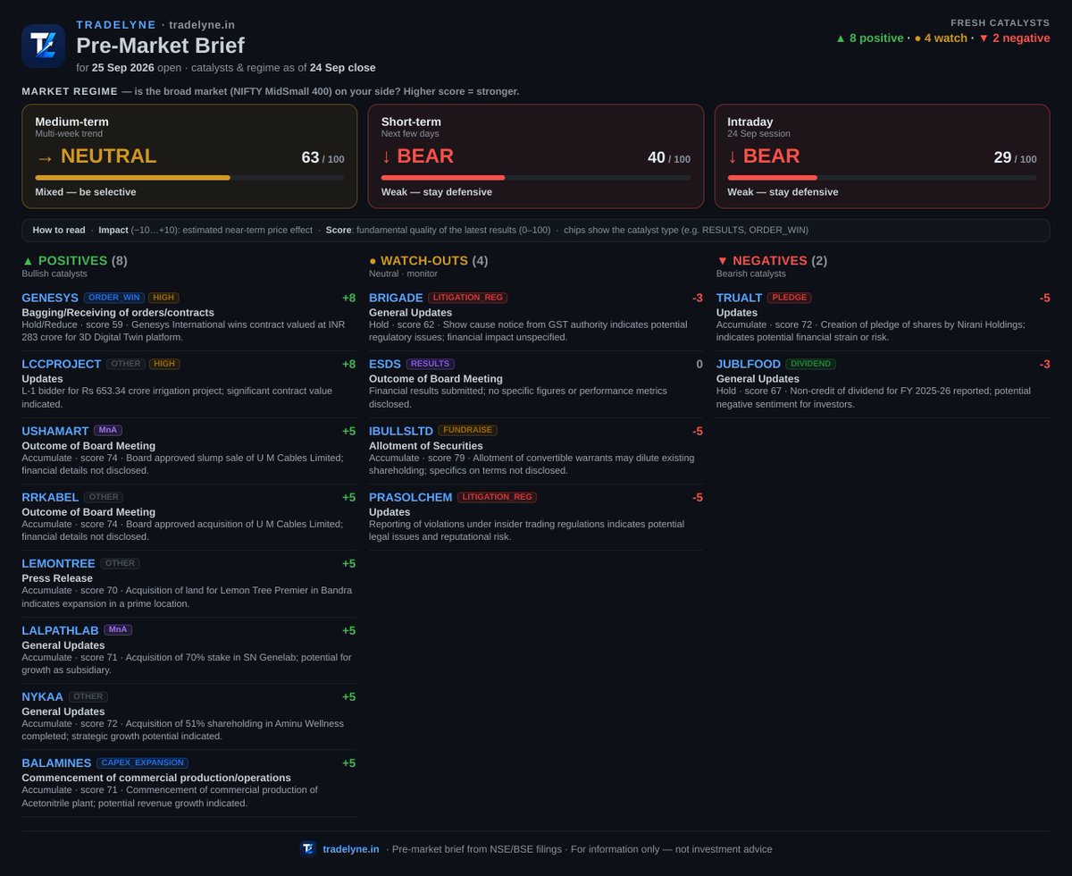
Task: Open the JUBLFOOD ticker in Negatives
Action: (x=749, y=364)
